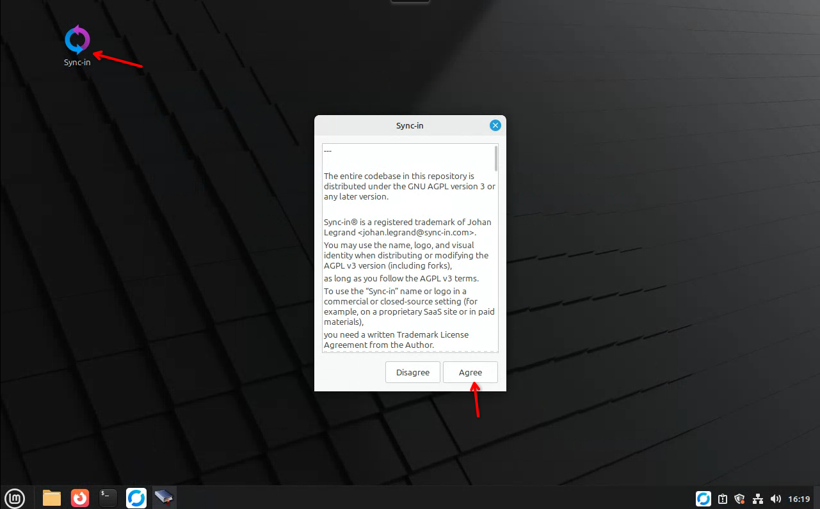Launch the Files manager from the taskbar
This screenshot has width=820, height=509.
click(x=52, y=497)
